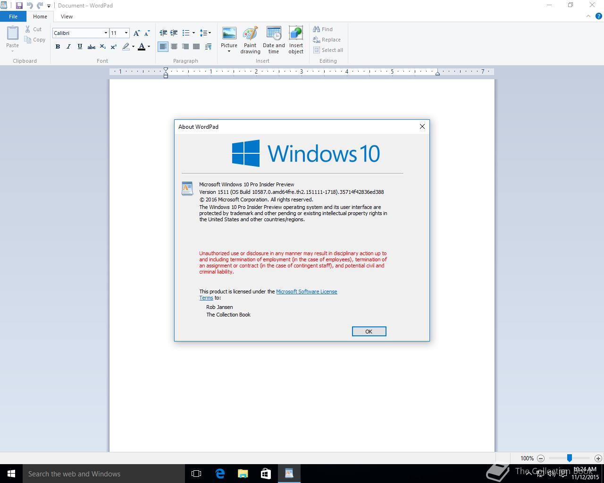Open the Line spacing dropdown

point(205,33)
